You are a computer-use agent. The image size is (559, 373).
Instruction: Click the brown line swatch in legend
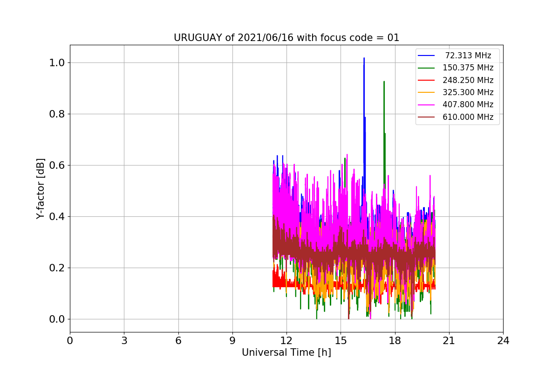426,117
